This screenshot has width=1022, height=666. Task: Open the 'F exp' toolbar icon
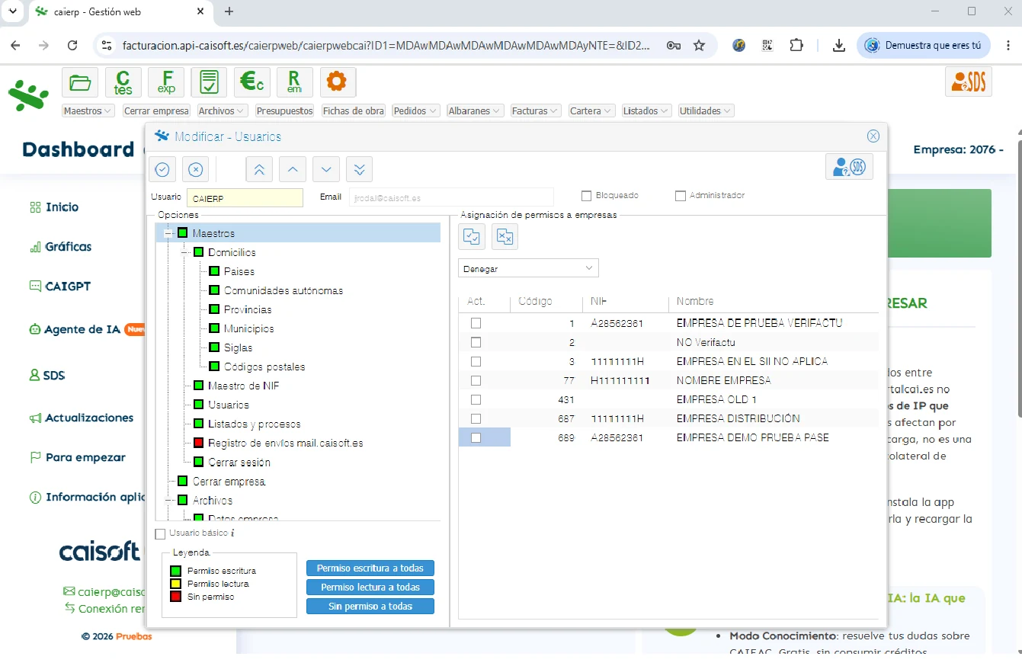166,82
